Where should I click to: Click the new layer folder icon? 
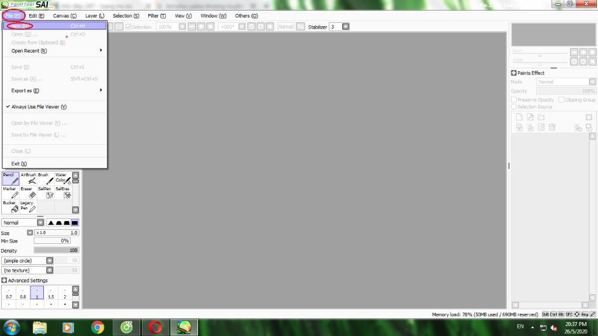541,117
